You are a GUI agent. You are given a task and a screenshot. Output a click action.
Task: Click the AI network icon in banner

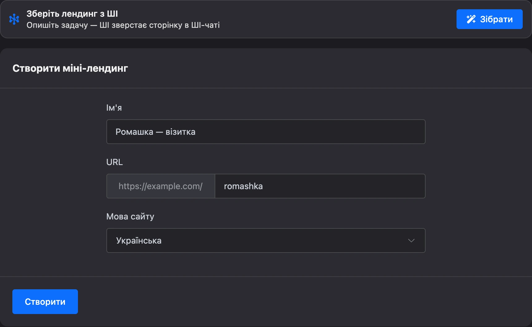pyautogui.click(x=14, y=19)
